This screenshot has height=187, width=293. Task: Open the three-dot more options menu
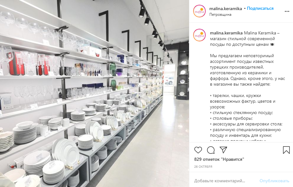(x=287, y=11)
